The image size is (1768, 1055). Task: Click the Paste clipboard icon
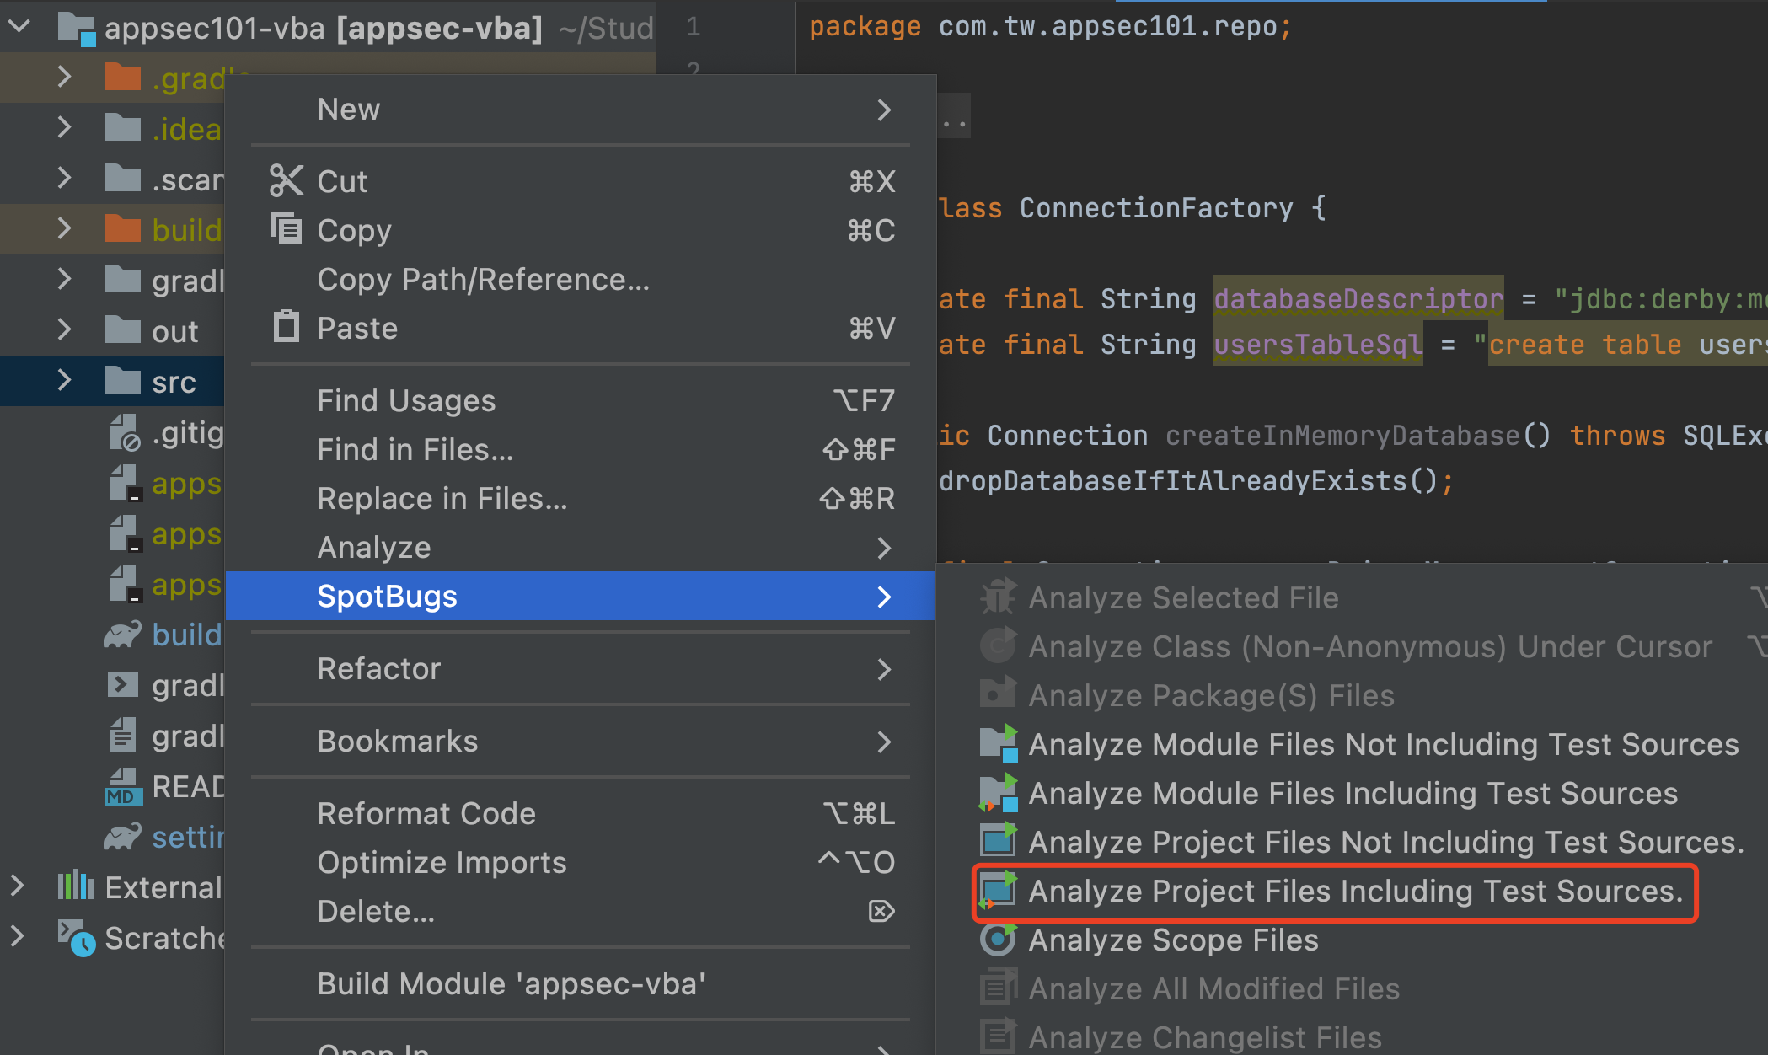(x=286, y=327)
